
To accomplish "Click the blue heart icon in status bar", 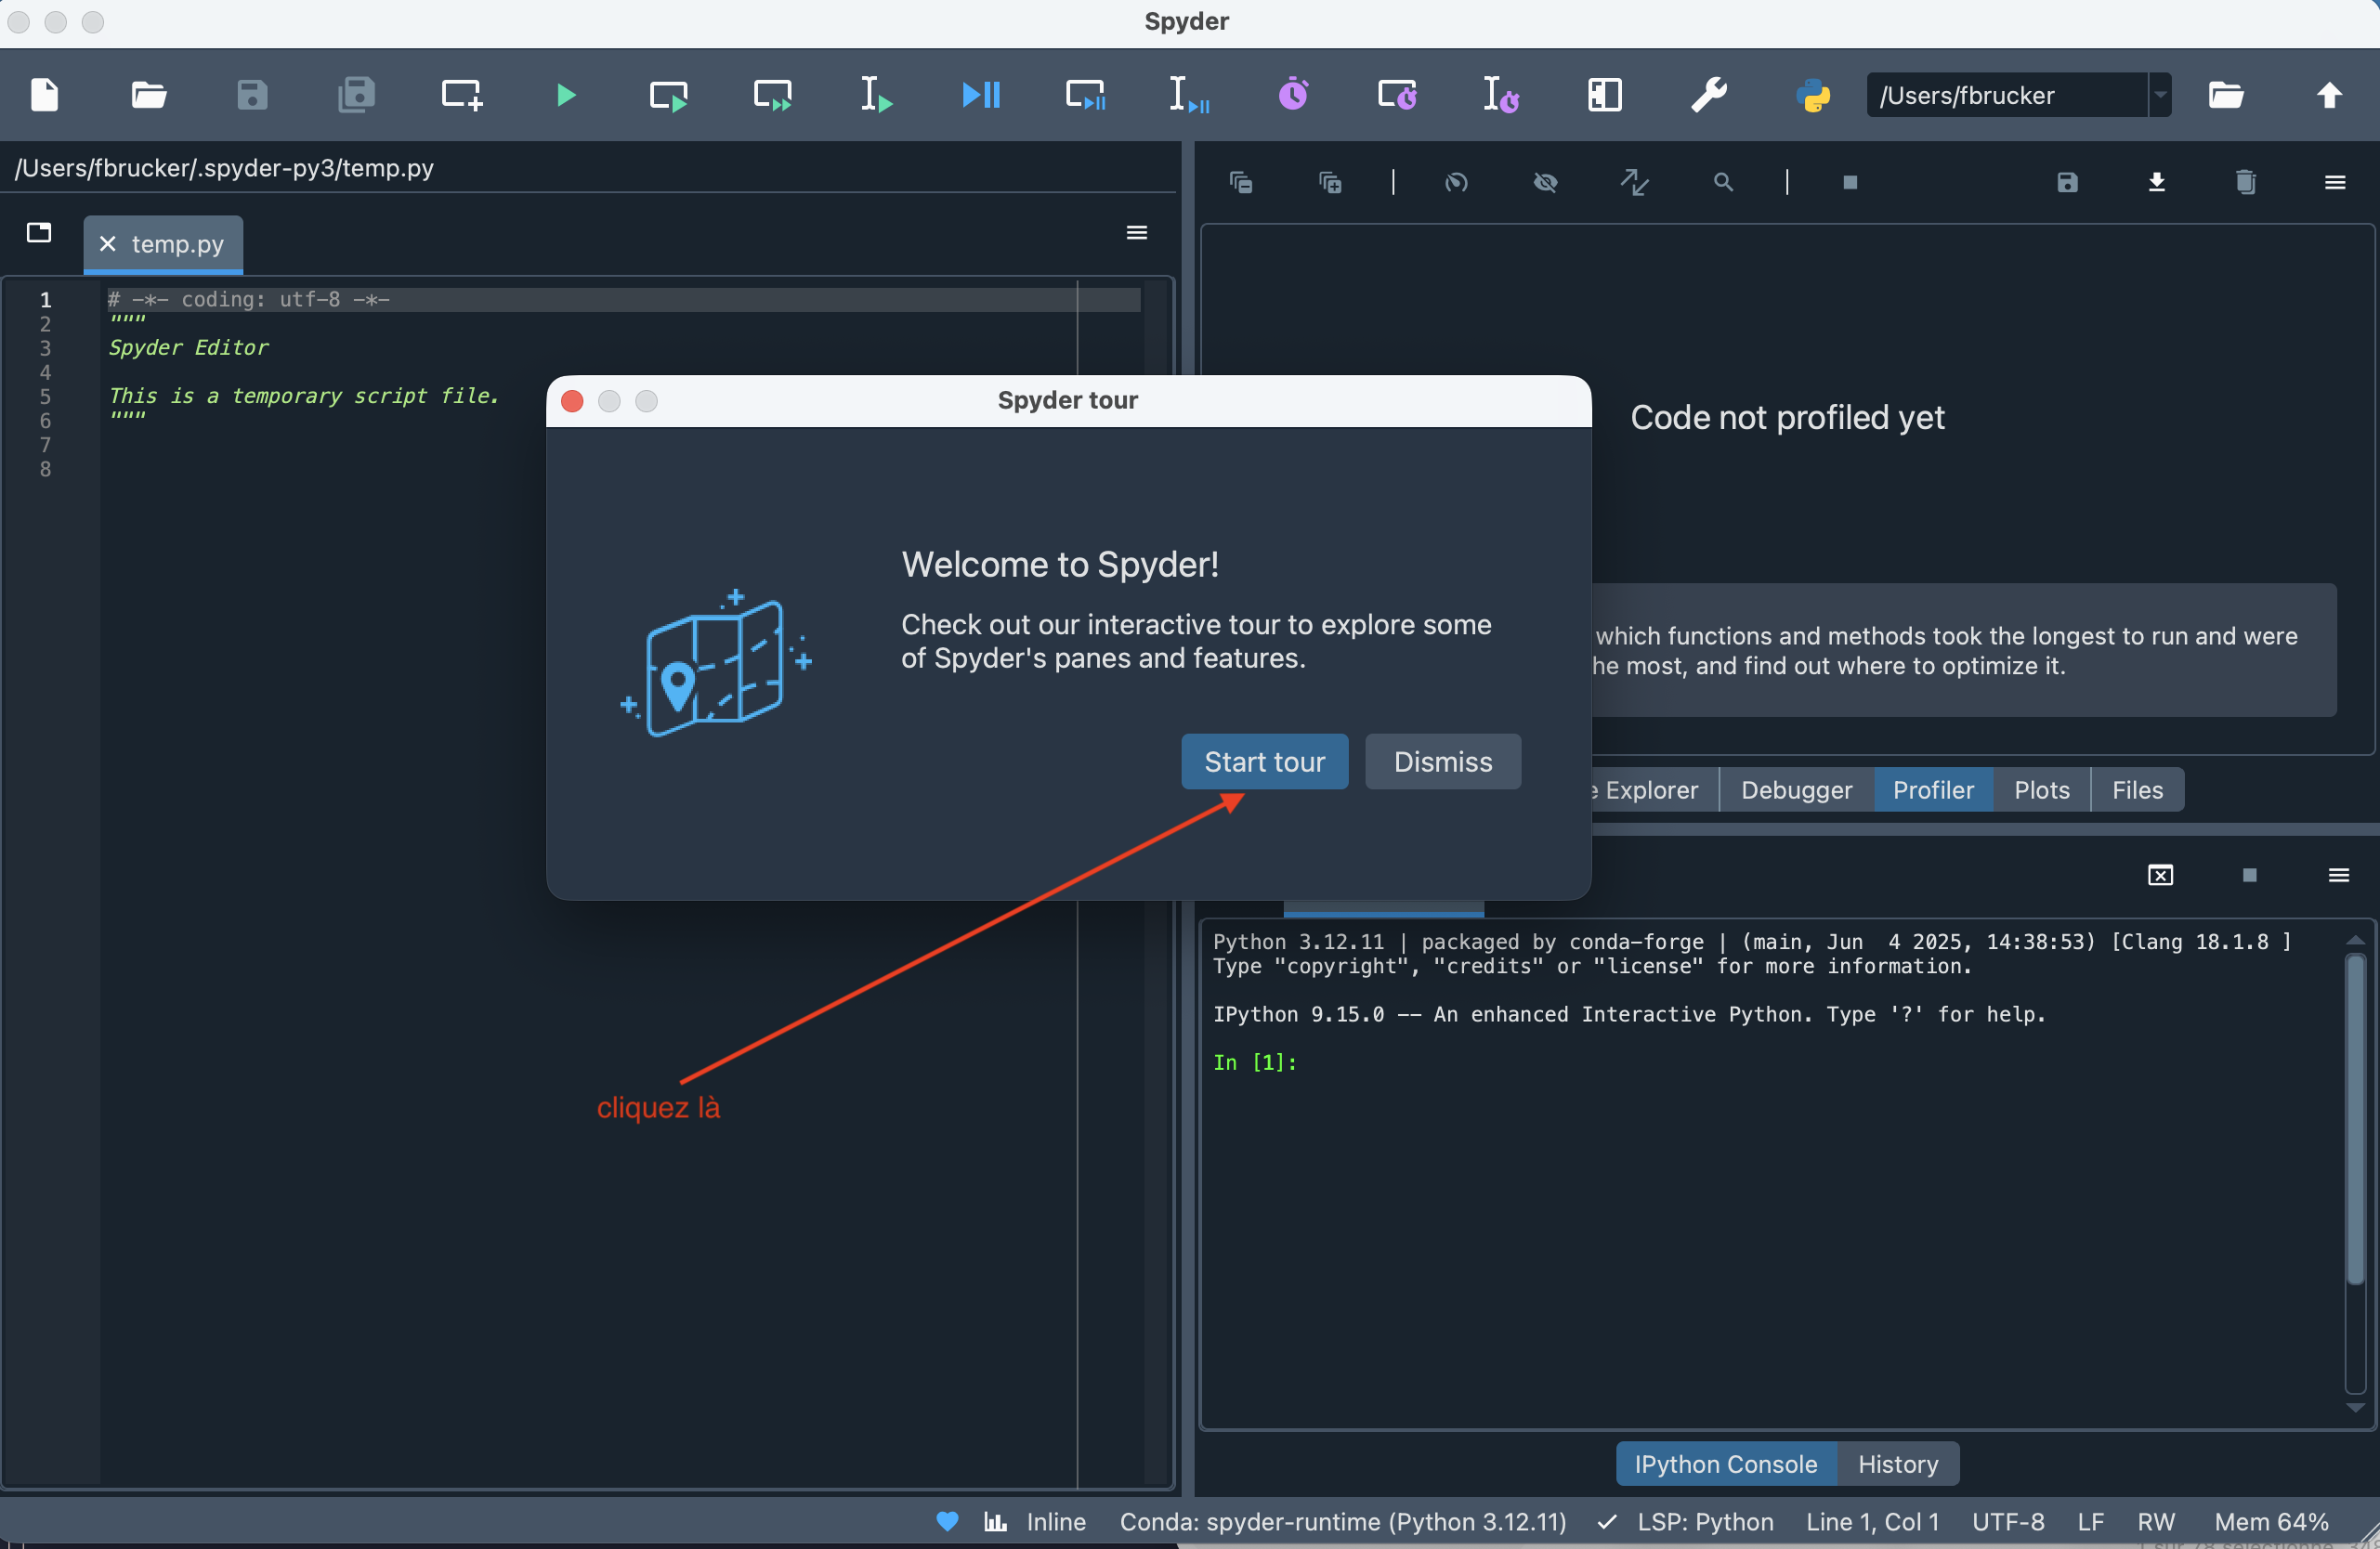I will 947,1521.
